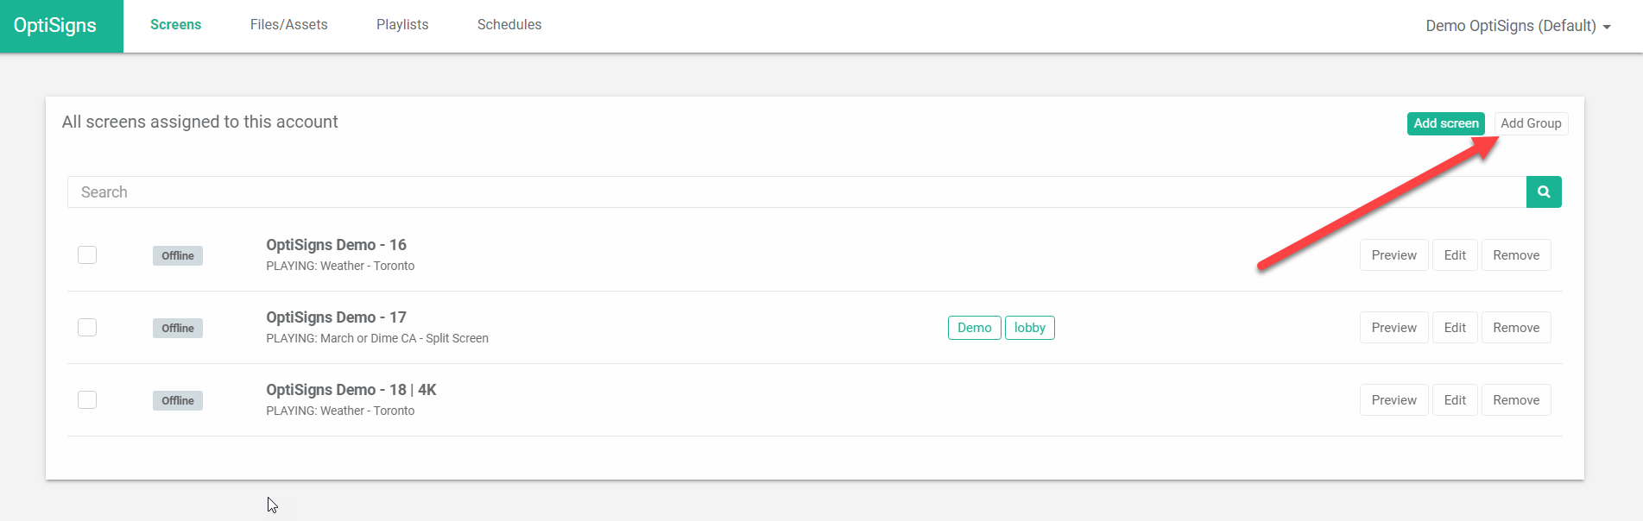Edit the OptiSigns Demo - 17 screen
1643x521 pixels.
coord(1455,328)
